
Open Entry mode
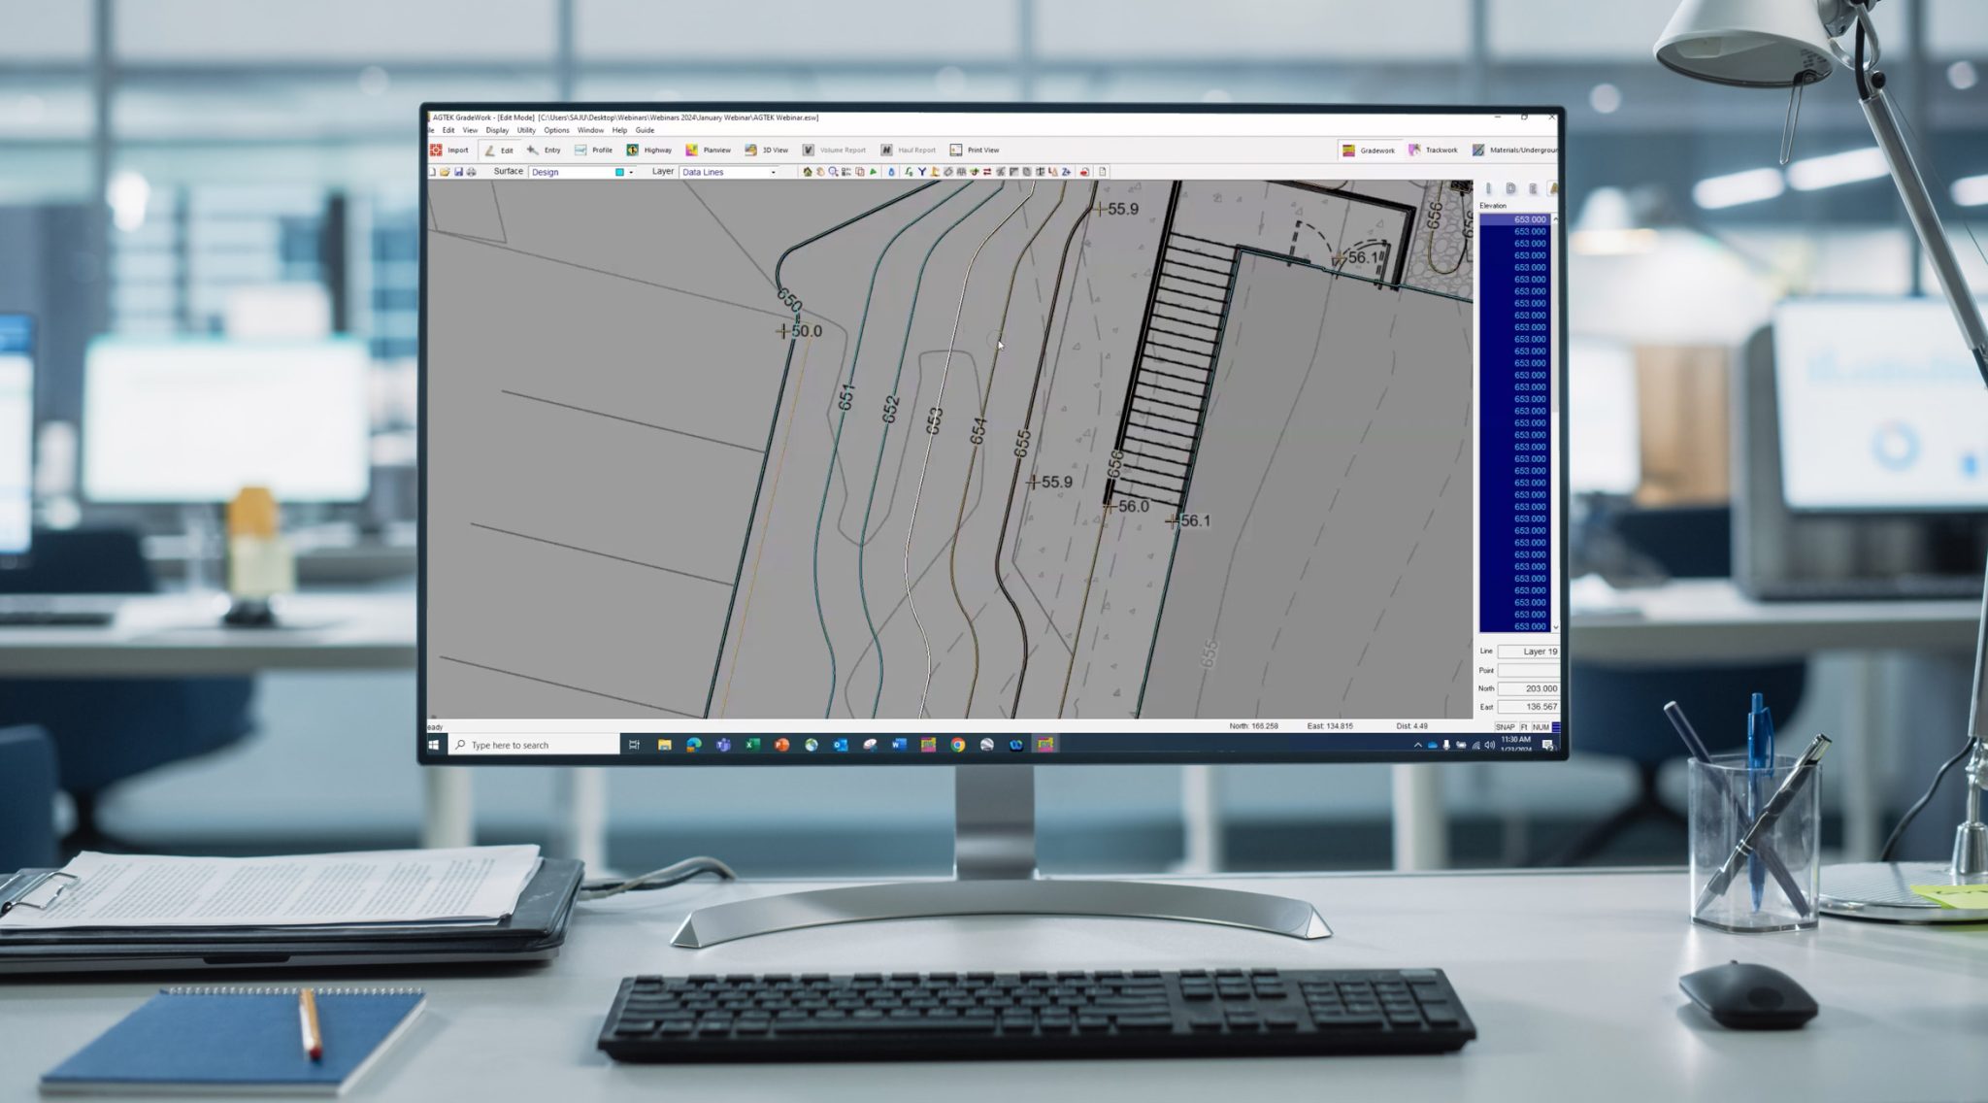(544, 150)
